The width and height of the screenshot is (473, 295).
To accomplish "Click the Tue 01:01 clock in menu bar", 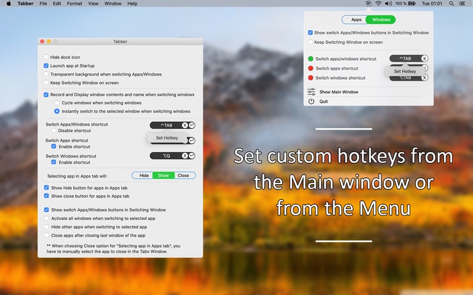I will (432, 4).
